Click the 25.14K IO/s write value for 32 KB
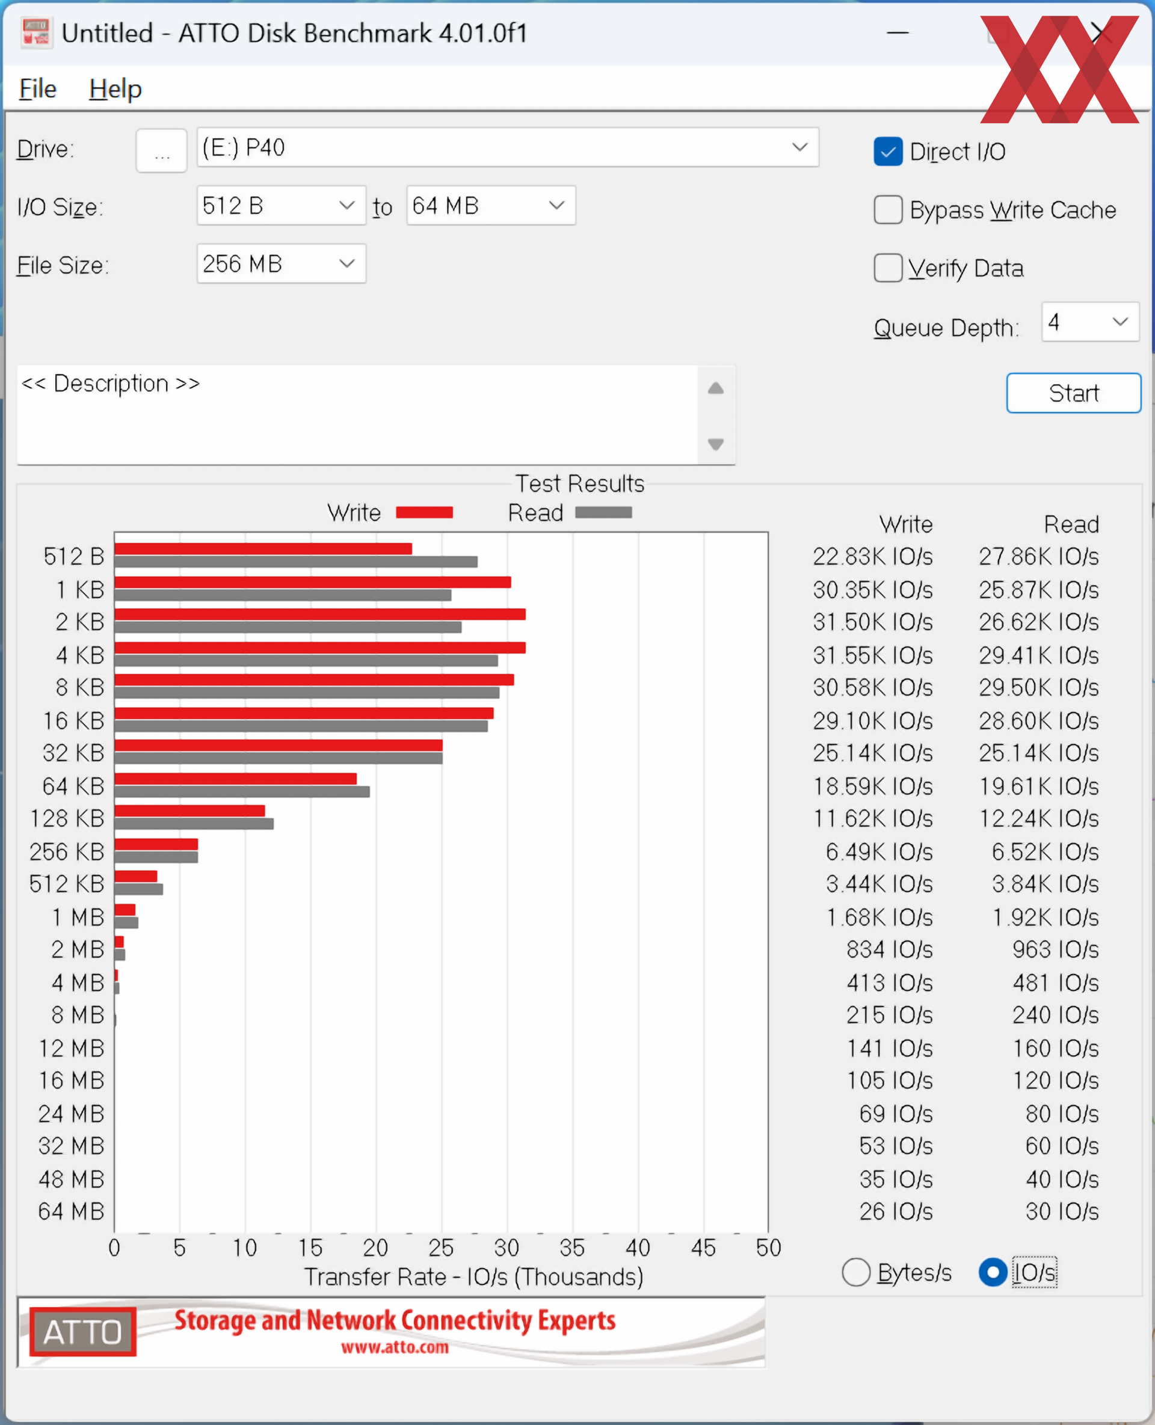 click(872, 753)
